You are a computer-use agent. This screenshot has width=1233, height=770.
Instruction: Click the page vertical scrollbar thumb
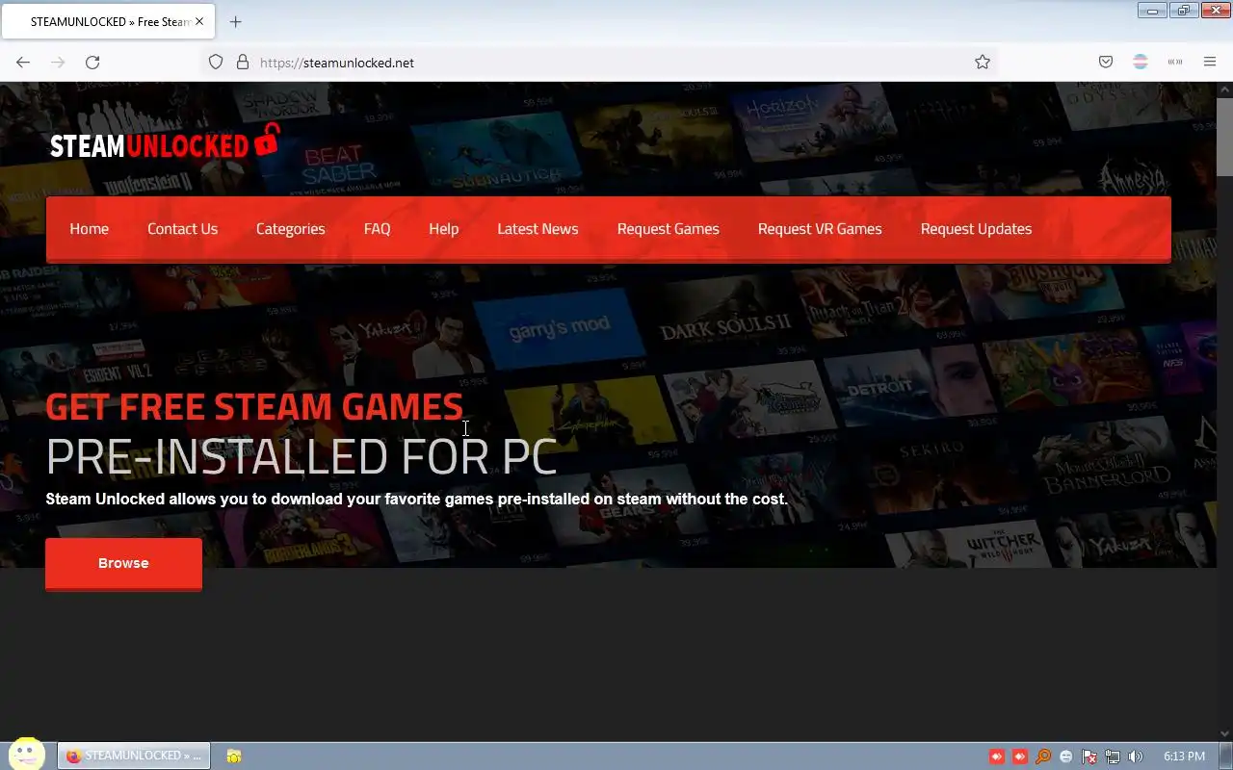(1224, 138)
